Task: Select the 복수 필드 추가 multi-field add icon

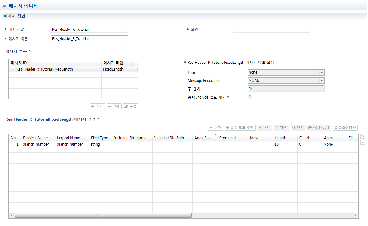Action: (240, 127)
